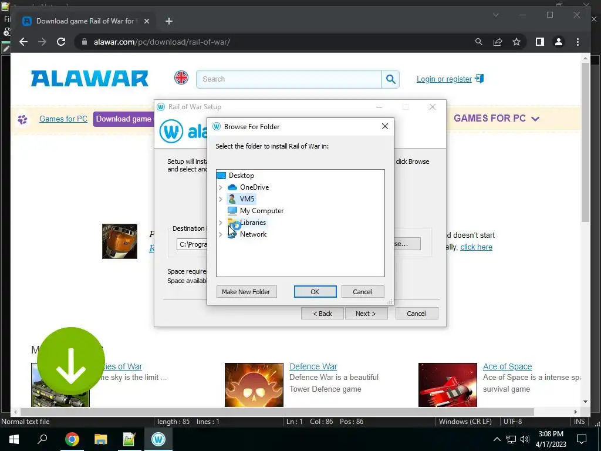Click the volume tray icon
Screen dimensions: 601x451
click(525, 439)
